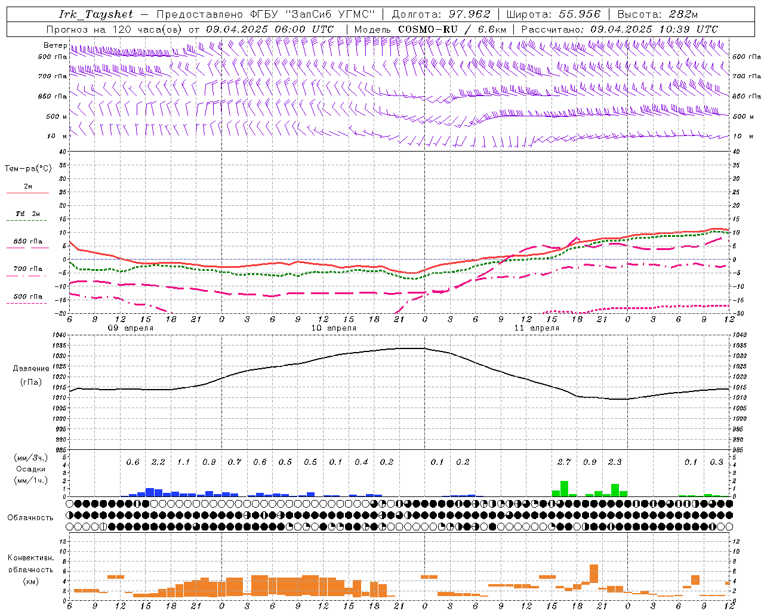764x611 pixels.
Task: Click the 09 апреля date label
Action: (x=130, y=328)
